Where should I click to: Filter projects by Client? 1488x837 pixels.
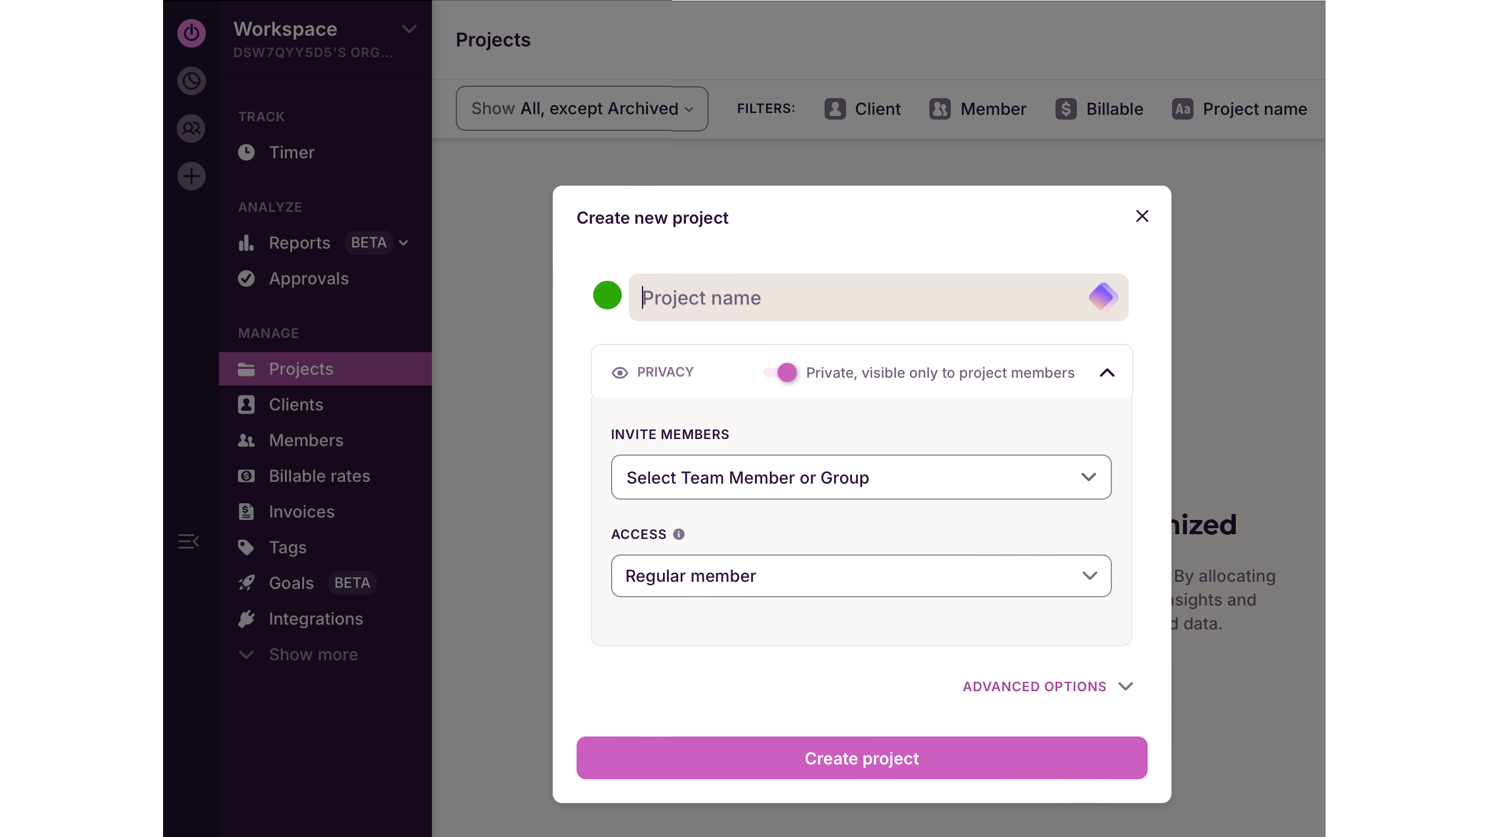pos(863,109)
